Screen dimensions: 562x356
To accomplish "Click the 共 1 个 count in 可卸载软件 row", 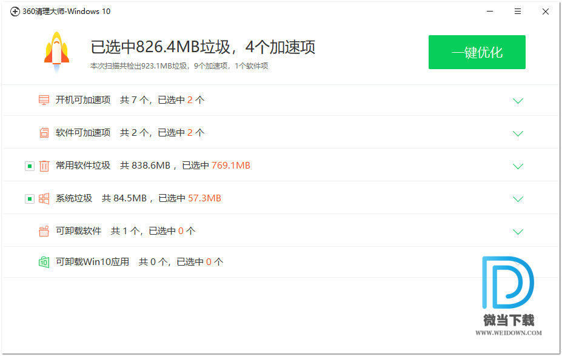I will [125, 231].
